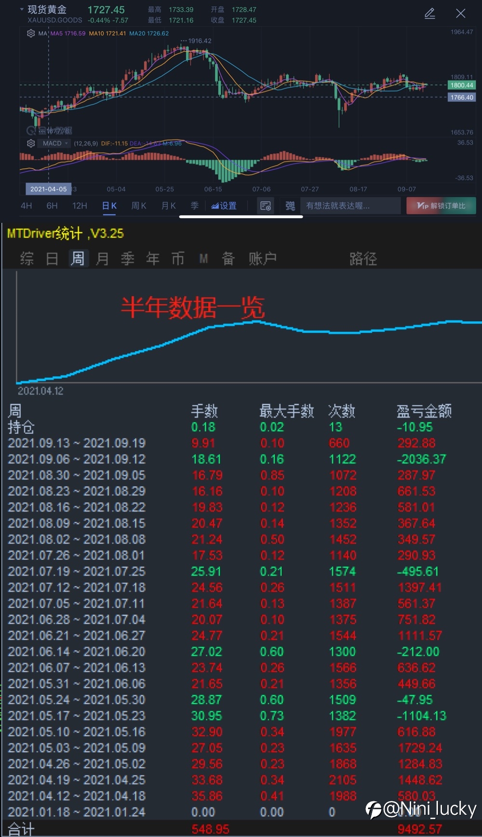Select row 2021.07.12 ~ 2021.07.18
The width and height of the screenshot is (482, 837).
[x=241, y=588]
